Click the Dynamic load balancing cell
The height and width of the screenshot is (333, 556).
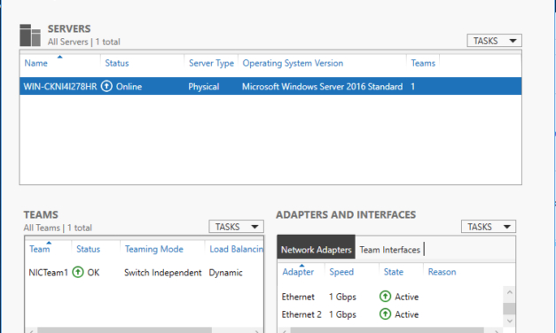click(x=225, y=273)
